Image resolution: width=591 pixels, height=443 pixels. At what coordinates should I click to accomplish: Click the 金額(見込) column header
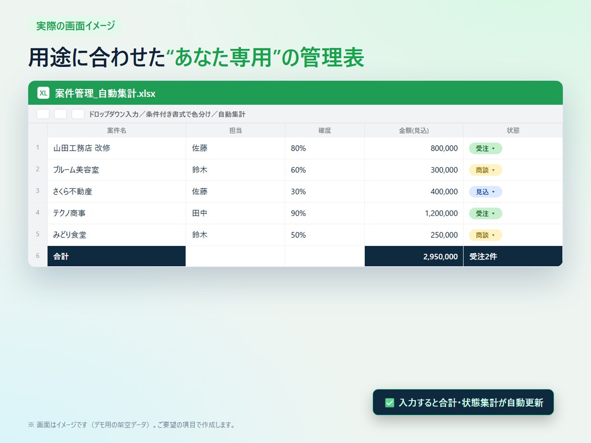pyautogui.click(x=414, y=130)
